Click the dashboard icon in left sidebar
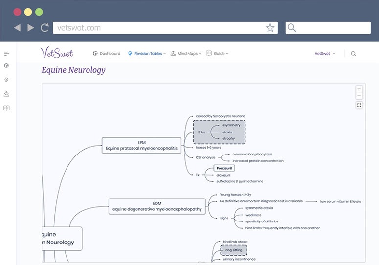The height and width of the screenshot is (265, 379). tap(6, 65)
